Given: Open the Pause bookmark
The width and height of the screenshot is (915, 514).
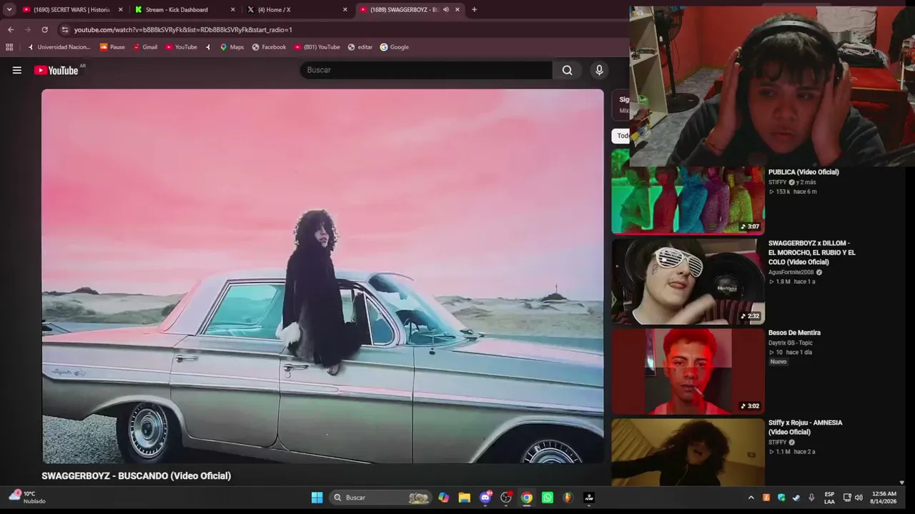Looking at the screenshot, I should coord(112,47).
